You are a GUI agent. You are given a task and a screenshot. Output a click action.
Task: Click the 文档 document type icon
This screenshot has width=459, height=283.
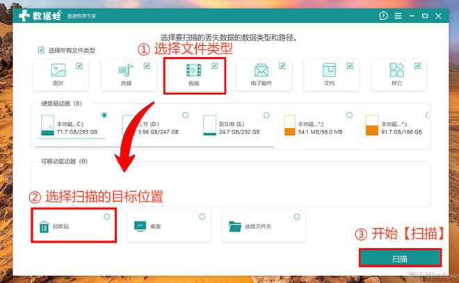(329, 70)
